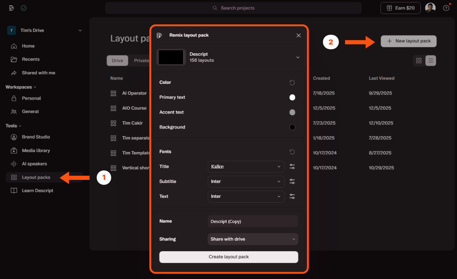Click the 12/10/2025 last viewed date
The width and height of the screenshot is (457, 279).
[380, 123]
